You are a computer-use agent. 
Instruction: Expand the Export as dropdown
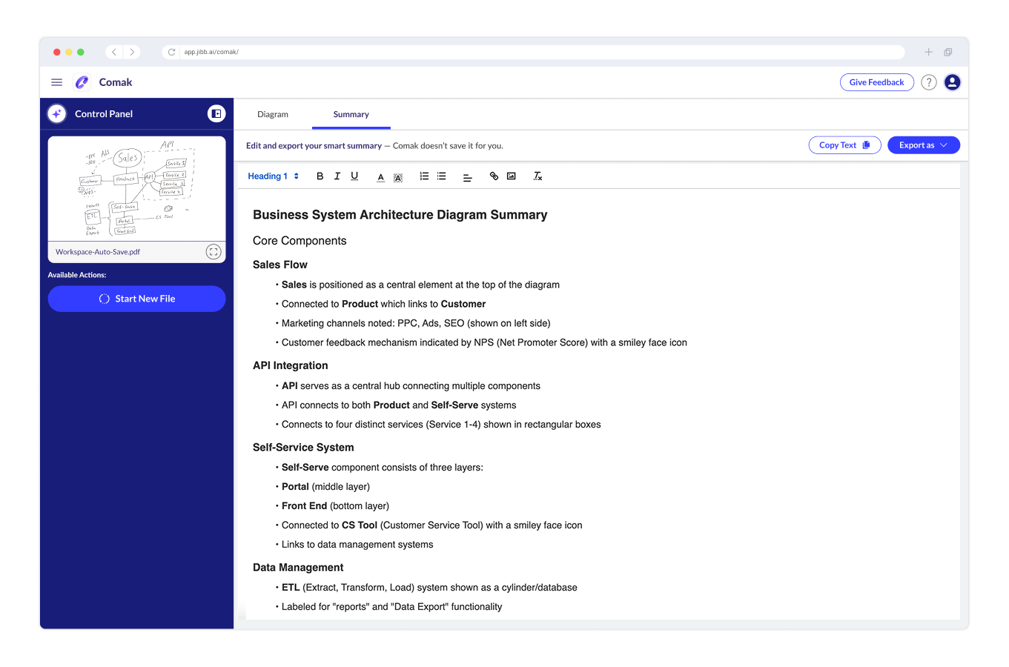coord(923,145)
